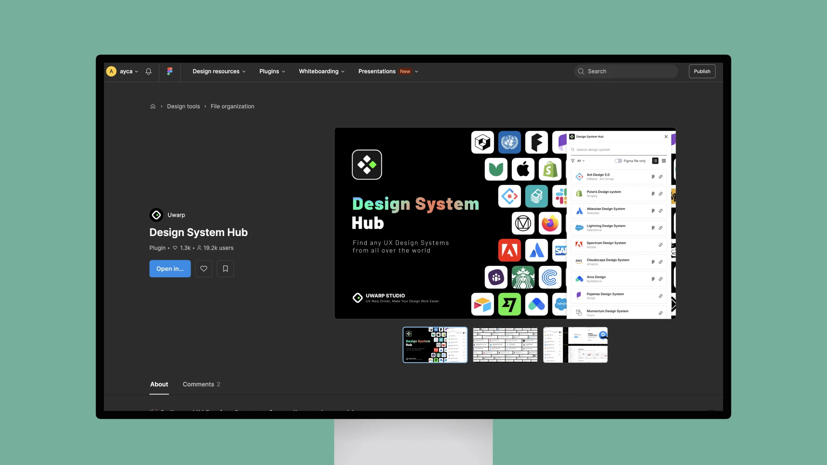Image resolution: width=827 pixels, height=465 pixels.
Task: Select the About tab below plugin
Action: pos(158,384)
